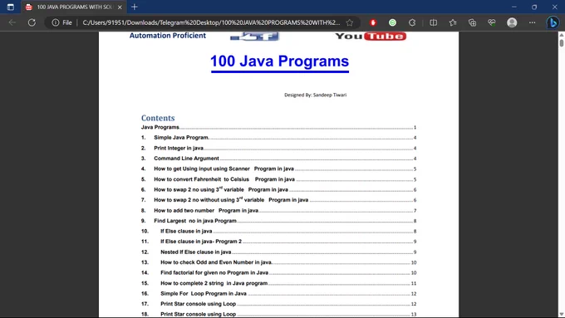Viewport: 565px width, 318px height.
Task: Open Command Line Argument entry
Action: click(x=278, y=159)
